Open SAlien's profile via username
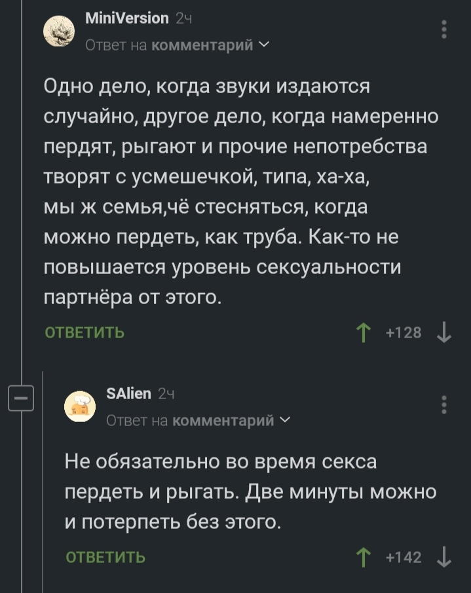Viewport: 471px width, 593px height. 128,394
